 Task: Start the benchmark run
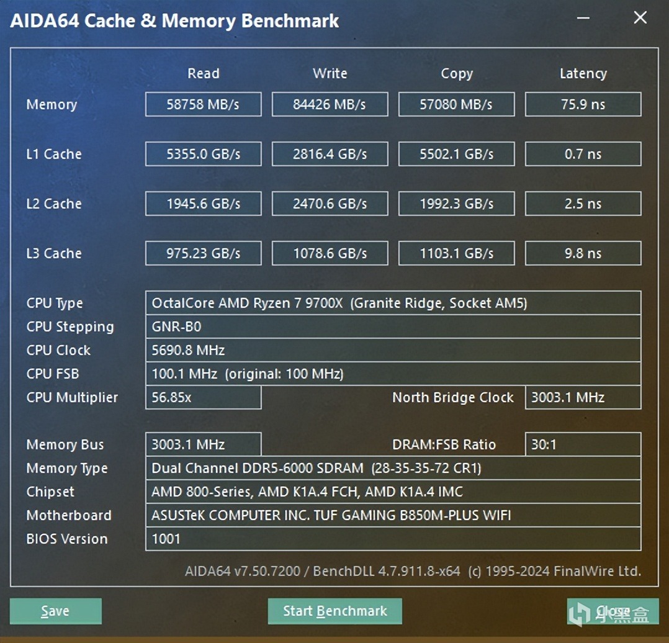click(335, 611)
